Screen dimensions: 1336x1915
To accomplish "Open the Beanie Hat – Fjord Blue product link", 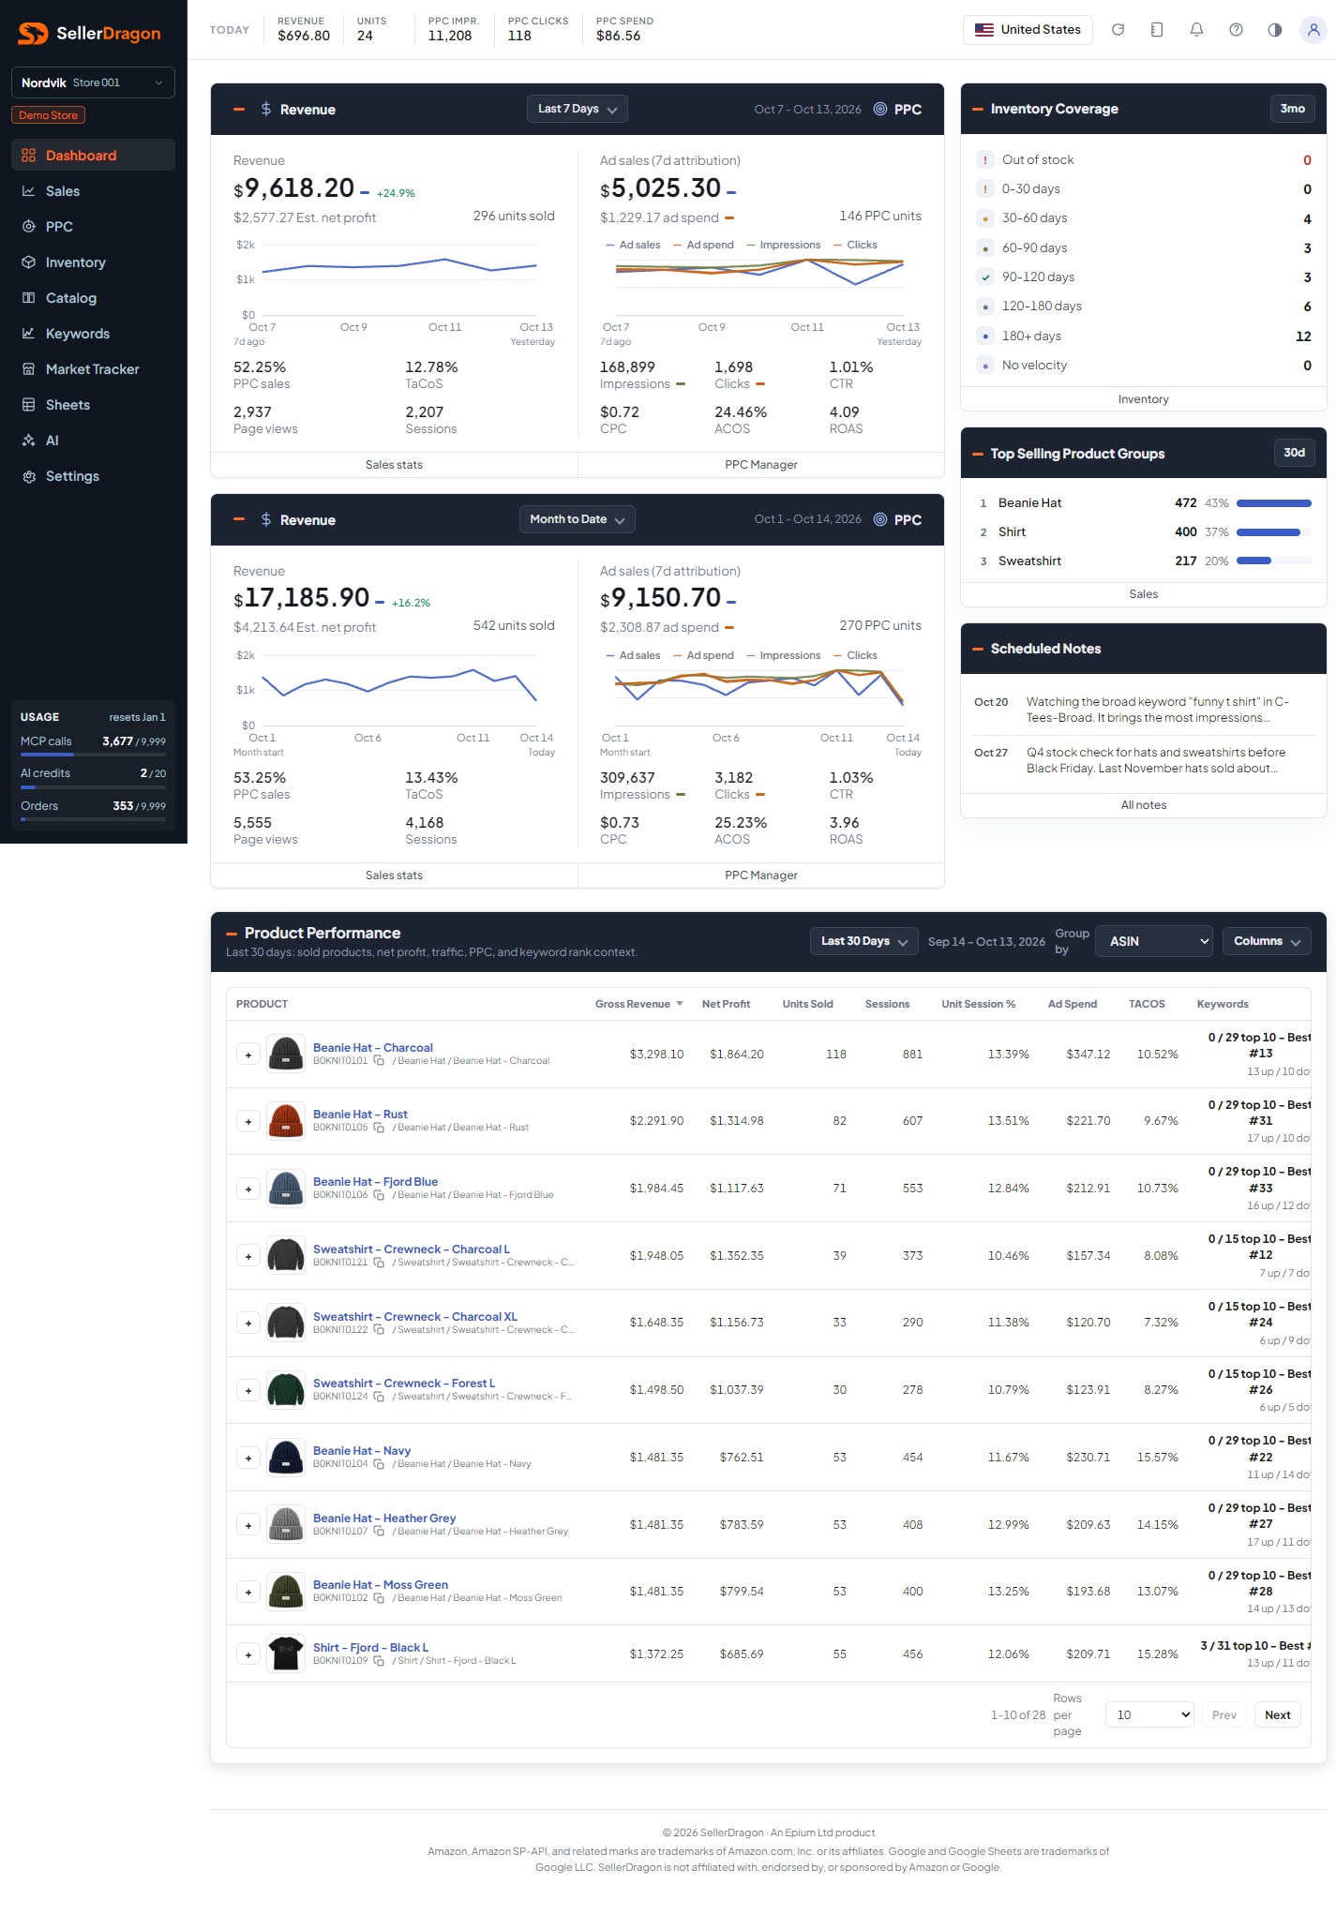I will click(x=375, y=1182).
